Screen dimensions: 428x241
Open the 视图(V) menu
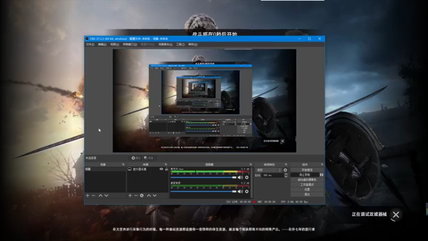coord(114,44)
